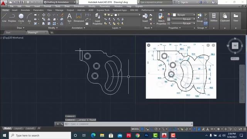The width and height of the screenshot is (247, 139).
Task: Expand the Modify panel
Action: (53, 28)
